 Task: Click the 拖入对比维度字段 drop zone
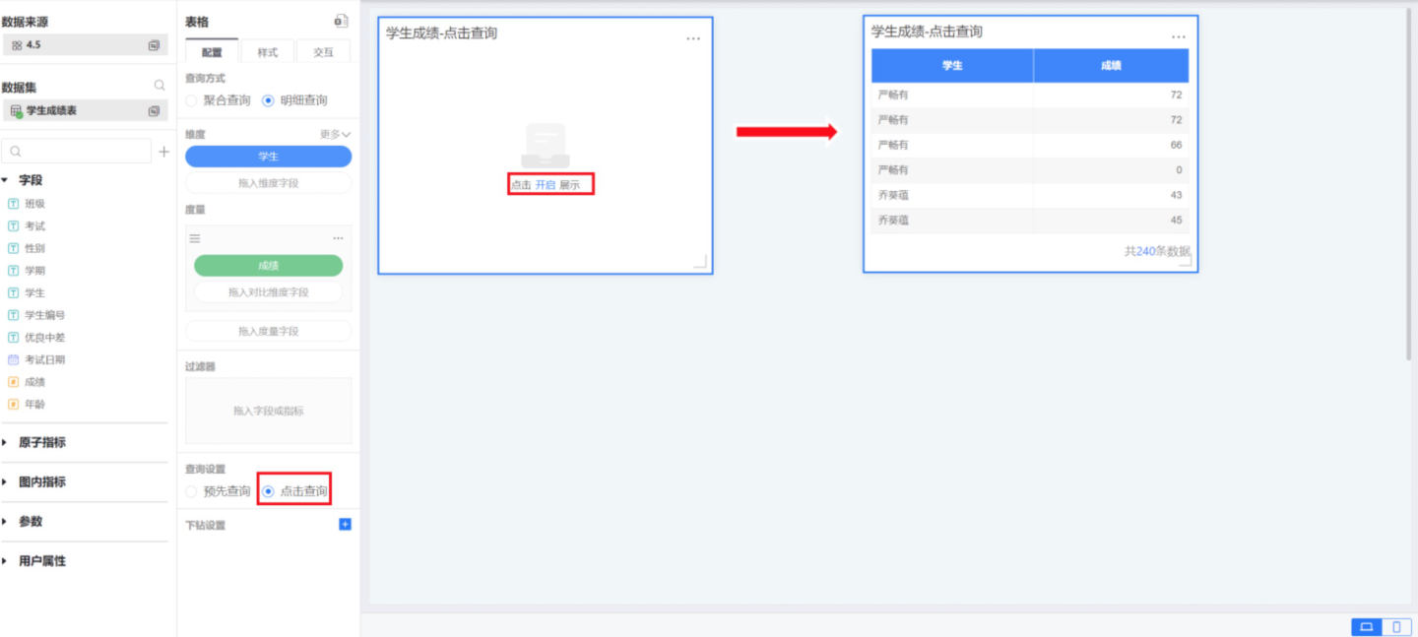coord(268,292)
